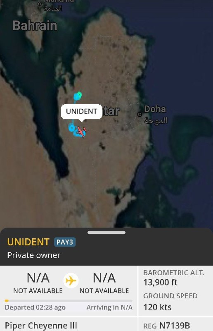213x331 pixels.
Task: Tap the barometric altitude 13,900 ft value
Action: point(160,282)
